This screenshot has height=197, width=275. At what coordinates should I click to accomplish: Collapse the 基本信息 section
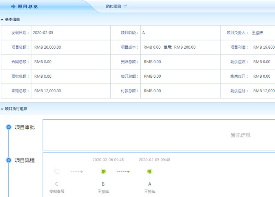pyautogui.click(x=2, y=20)
